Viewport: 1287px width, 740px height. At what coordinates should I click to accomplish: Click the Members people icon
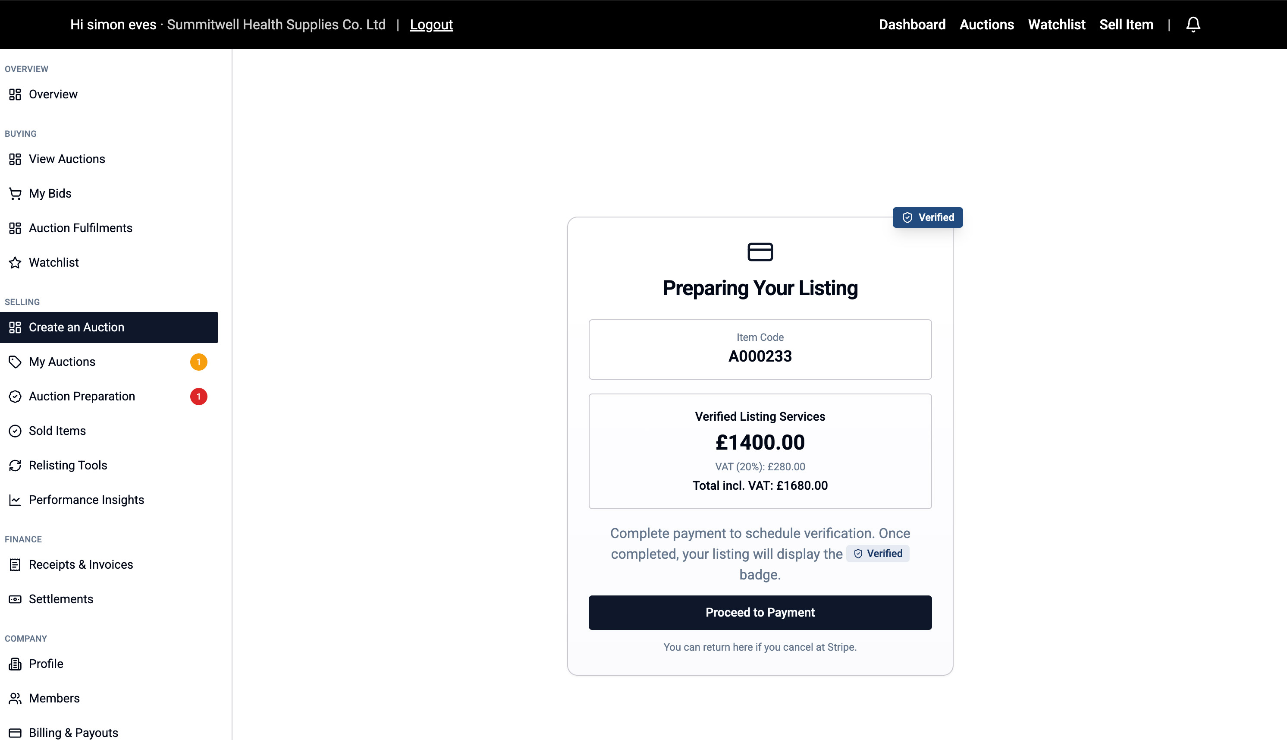(15, 698)
